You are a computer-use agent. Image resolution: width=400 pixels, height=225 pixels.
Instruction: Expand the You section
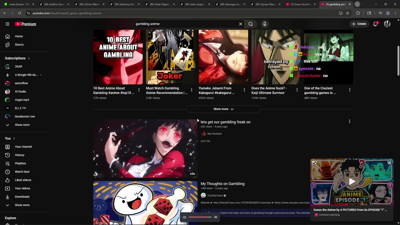click(x=10, y=138)
